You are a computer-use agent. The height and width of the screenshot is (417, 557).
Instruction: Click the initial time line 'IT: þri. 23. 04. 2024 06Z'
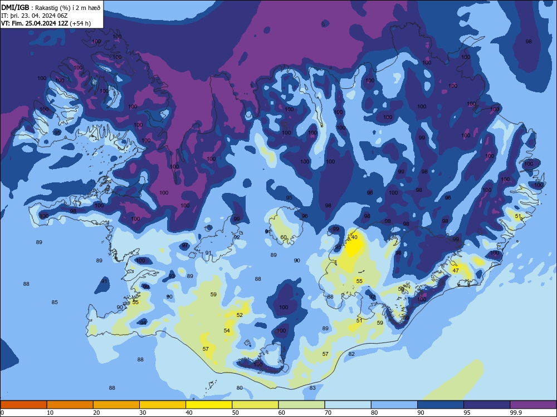pyautogui.click(x=34, y=16)
